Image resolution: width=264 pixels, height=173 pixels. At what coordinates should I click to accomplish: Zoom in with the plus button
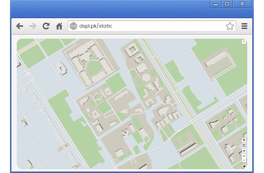(244, 156)
